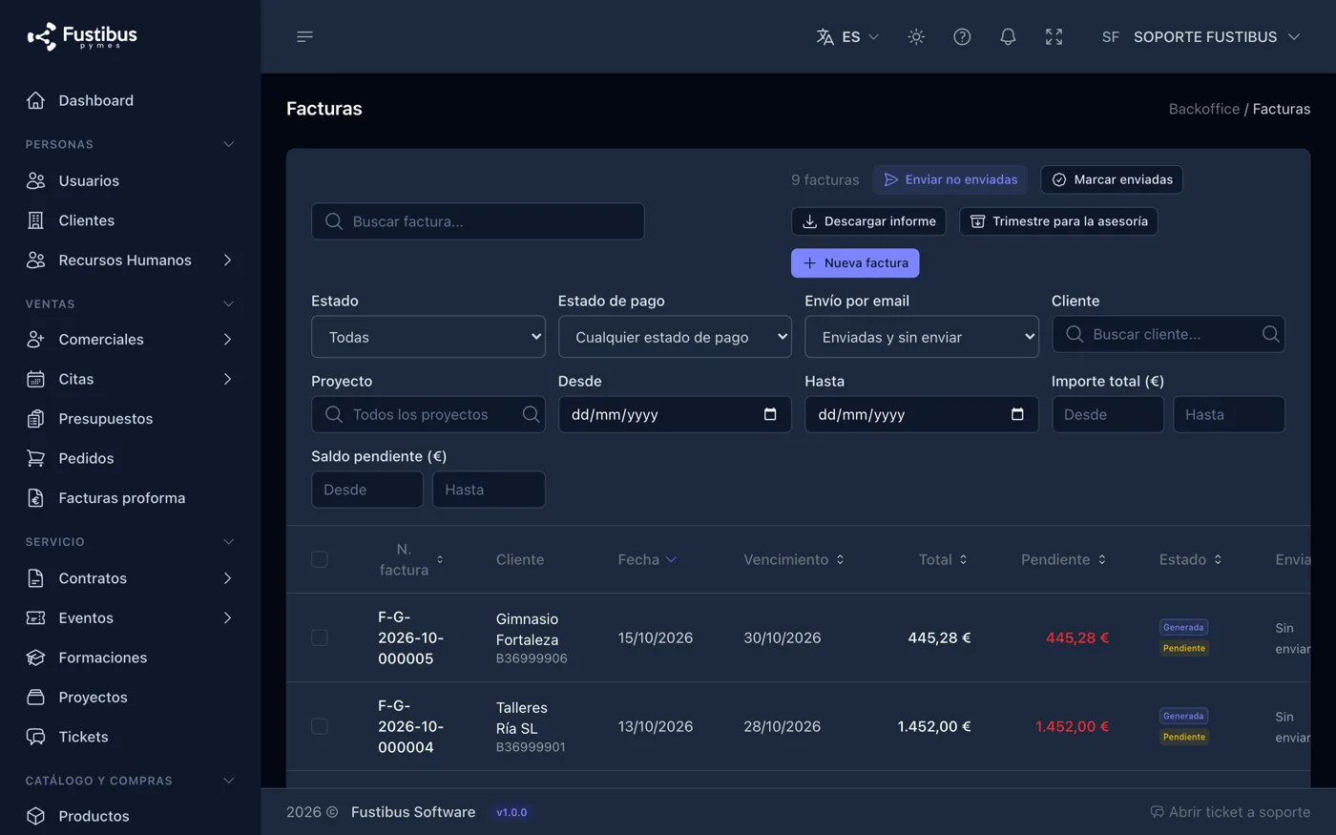Click Importe total Desde input
Viewport: 1336px width, 835px height.
pos(1108,414)
